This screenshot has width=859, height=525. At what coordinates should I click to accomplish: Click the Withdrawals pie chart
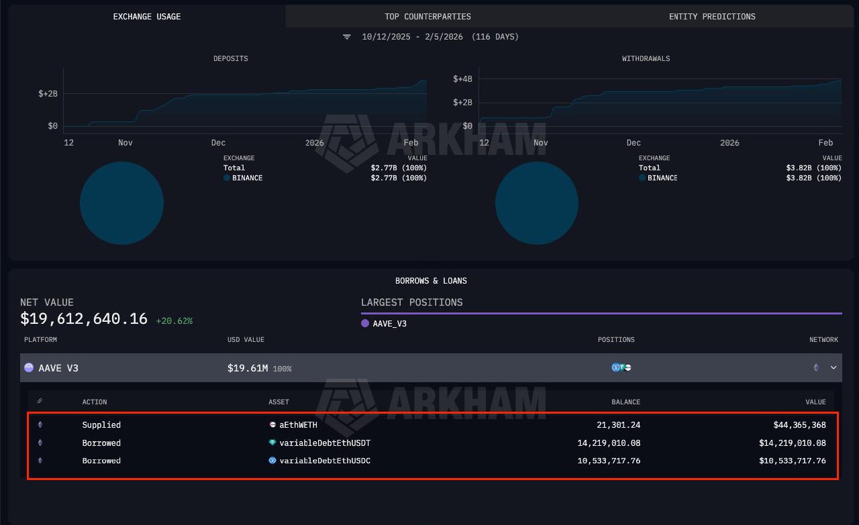coord(537,203)
